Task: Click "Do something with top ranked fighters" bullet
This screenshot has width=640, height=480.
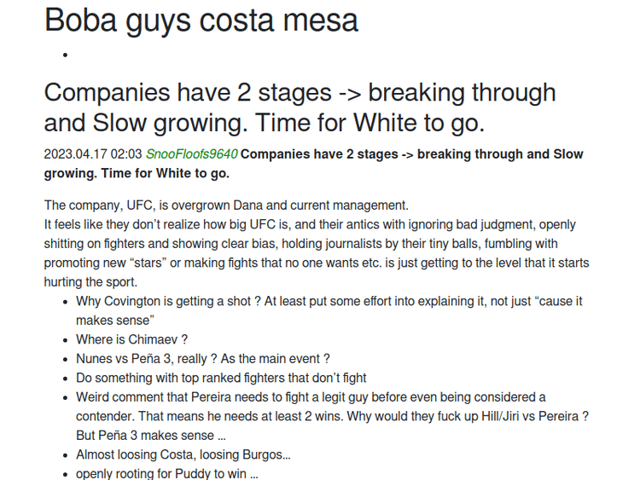Action: click(221, 378)
